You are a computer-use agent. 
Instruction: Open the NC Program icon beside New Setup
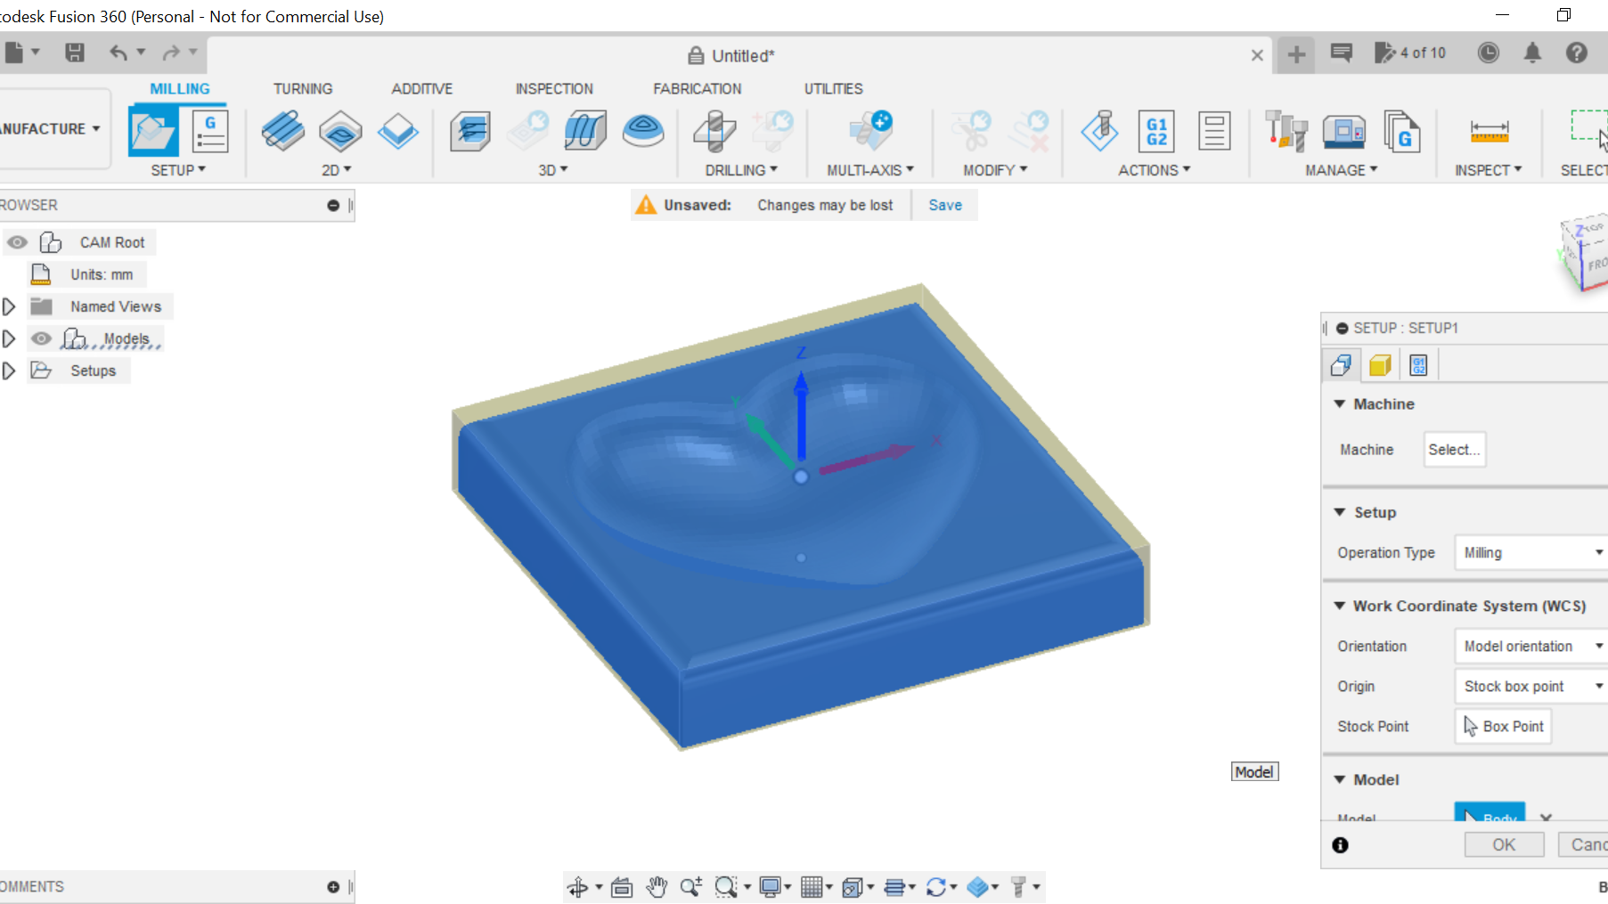[x=210, y=131]
